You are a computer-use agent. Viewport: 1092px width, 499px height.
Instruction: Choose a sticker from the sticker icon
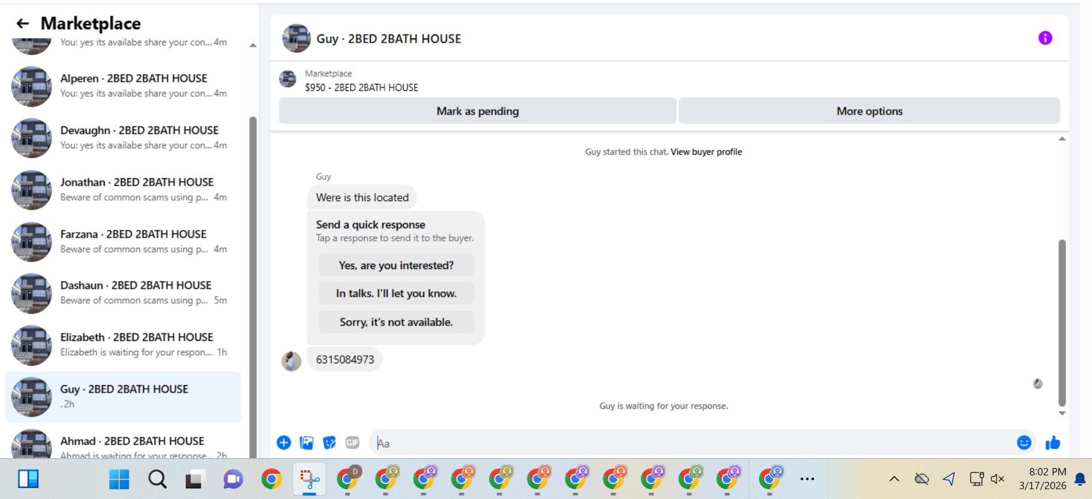(329, 443)
